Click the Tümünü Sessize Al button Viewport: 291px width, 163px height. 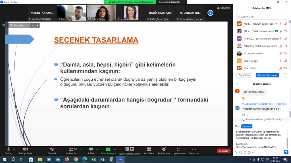[267, 75]
